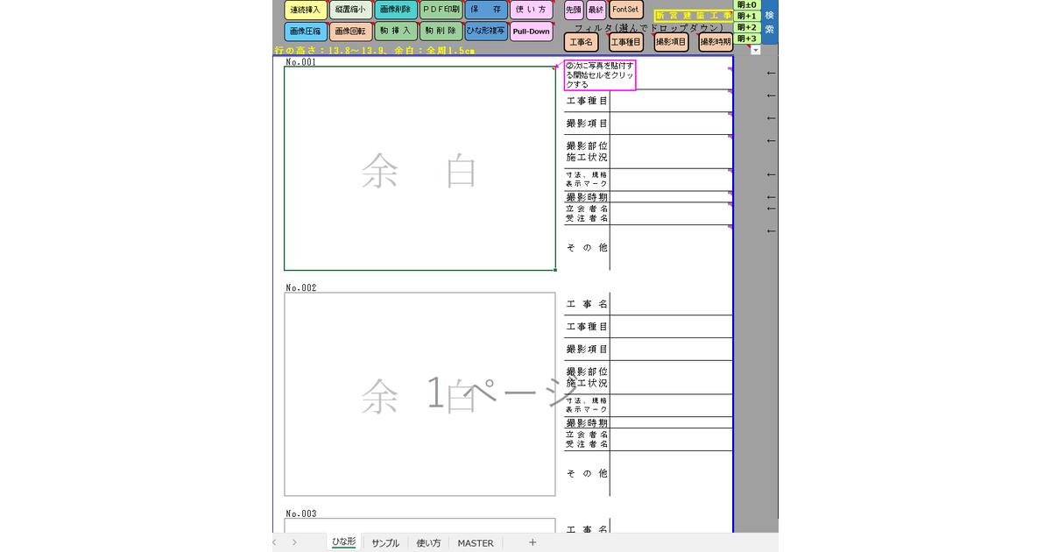Jump to top with 先頭 button

pyautogui.click(x=573, y=10)
